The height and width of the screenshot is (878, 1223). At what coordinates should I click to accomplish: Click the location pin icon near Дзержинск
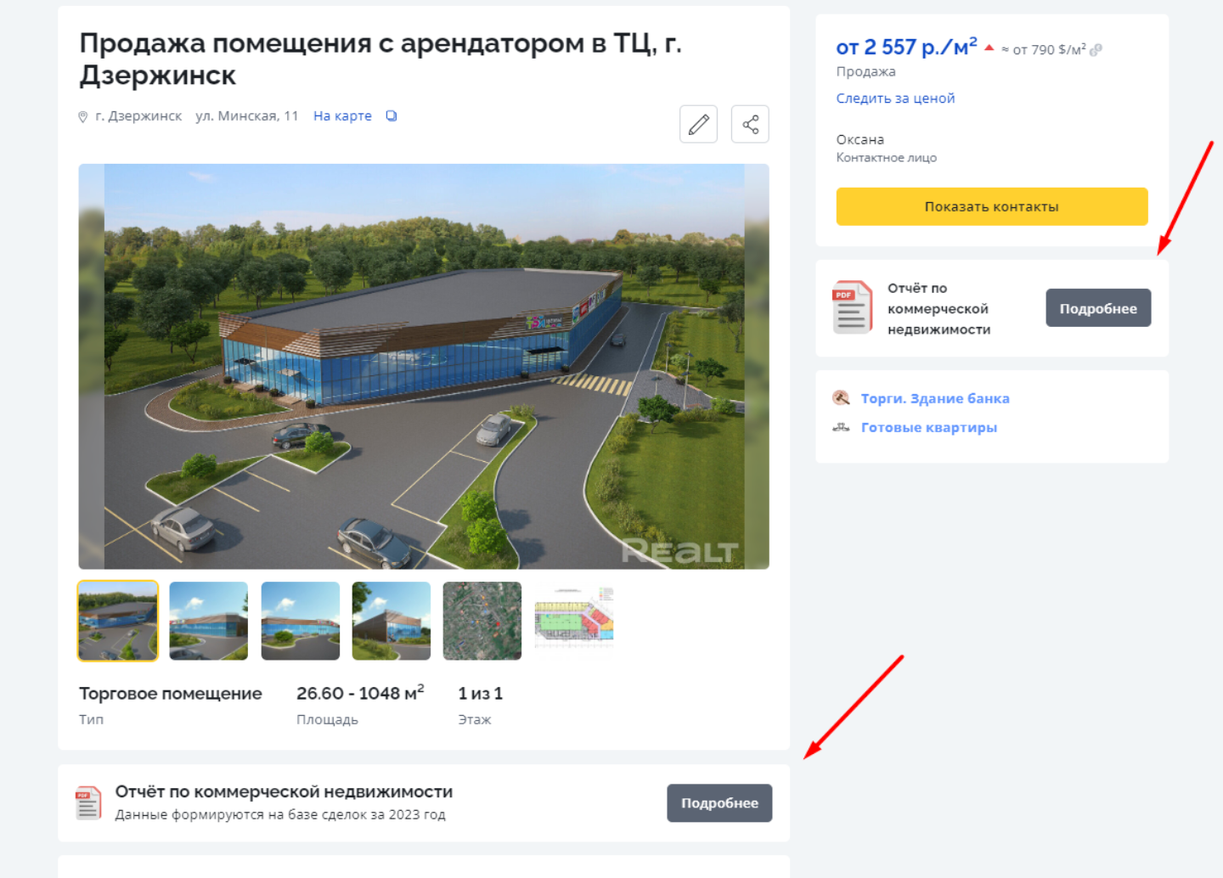click(x=83, y=117)
